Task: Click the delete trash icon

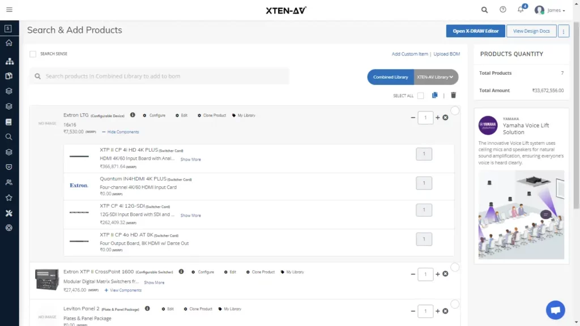Action: (x=453, y=95)
